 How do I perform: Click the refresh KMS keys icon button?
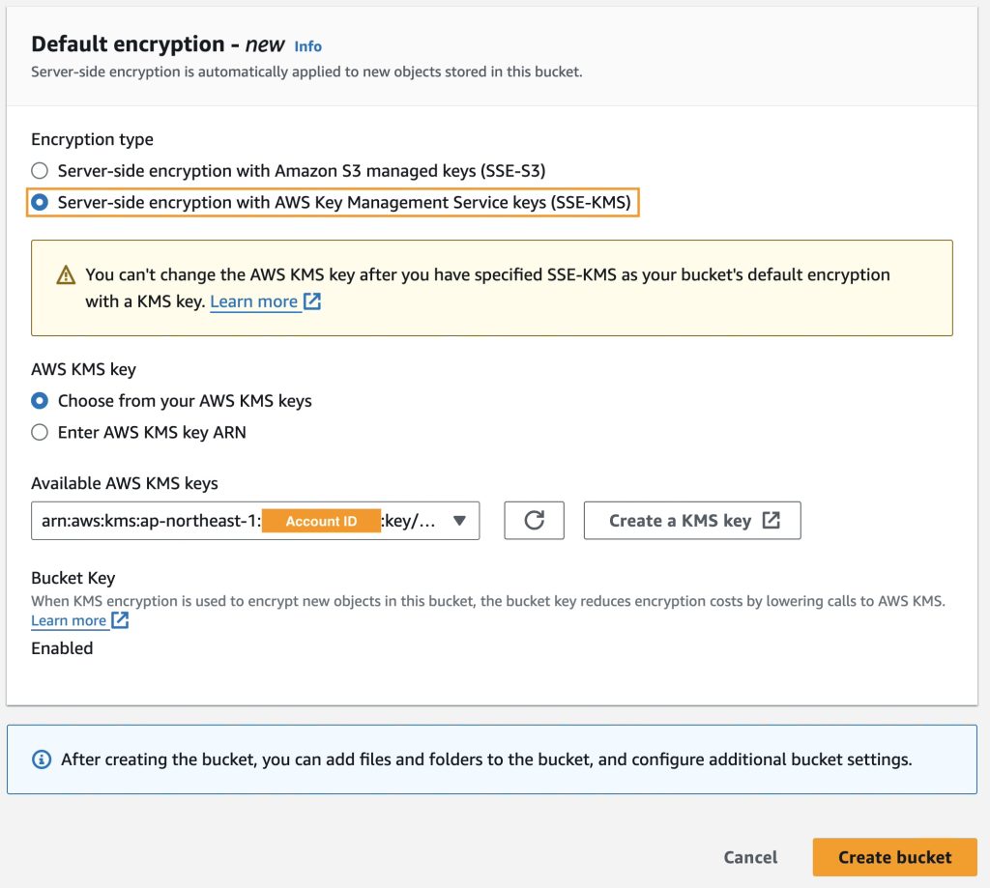(x=534, y=521)
